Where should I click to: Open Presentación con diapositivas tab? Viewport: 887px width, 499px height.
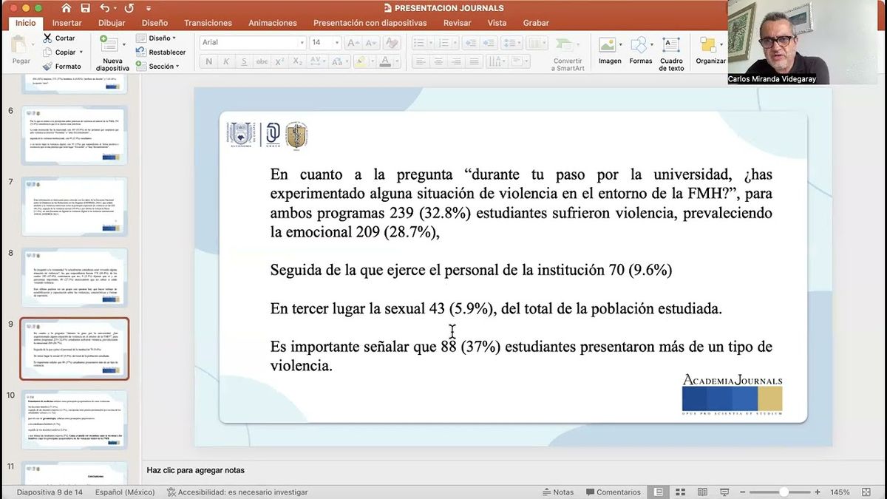[370, 23]
